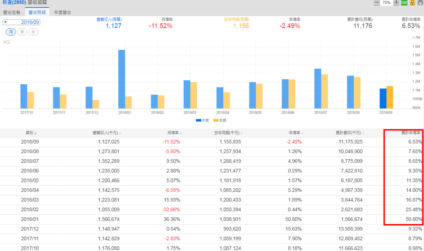Screen dimensions: 424x251
Task: Click the summary 去年同期(百萬) value 1,156
Action: click(x=241, y=26)
